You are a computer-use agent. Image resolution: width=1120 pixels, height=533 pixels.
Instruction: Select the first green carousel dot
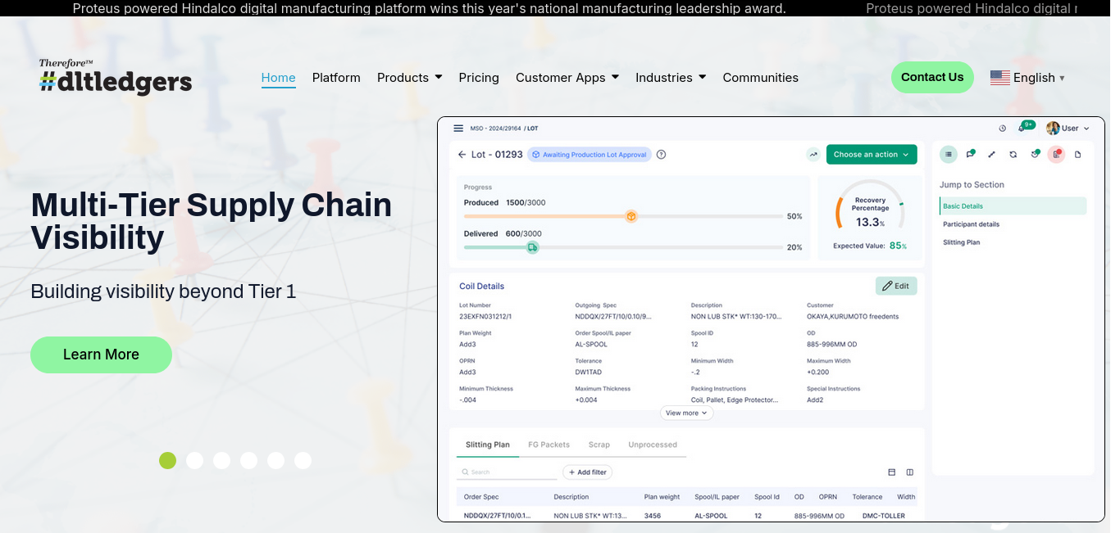pos(167,460)
